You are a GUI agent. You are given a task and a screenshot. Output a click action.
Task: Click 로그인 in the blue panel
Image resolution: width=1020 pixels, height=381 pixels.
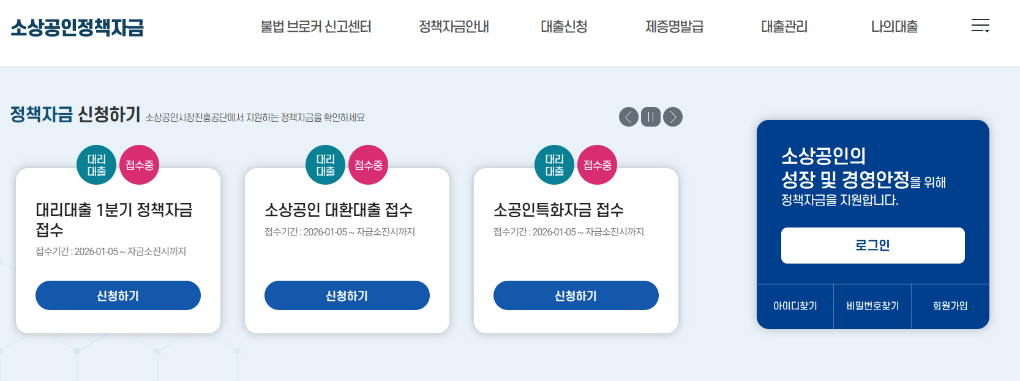(872, 245)
